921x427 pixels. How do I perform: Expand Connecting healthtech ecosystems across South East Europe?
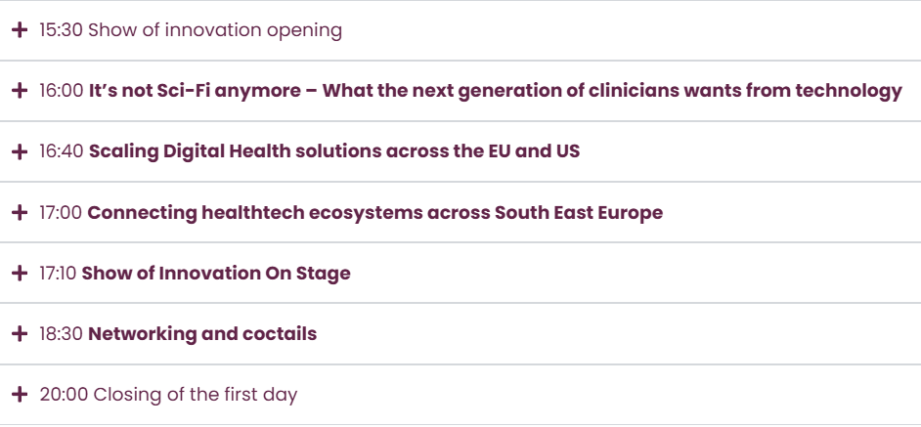374,212
